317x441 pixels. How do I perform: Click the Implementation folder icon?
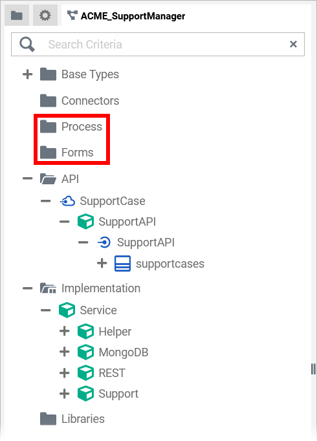pyautogui.click(x=48, y=288)
